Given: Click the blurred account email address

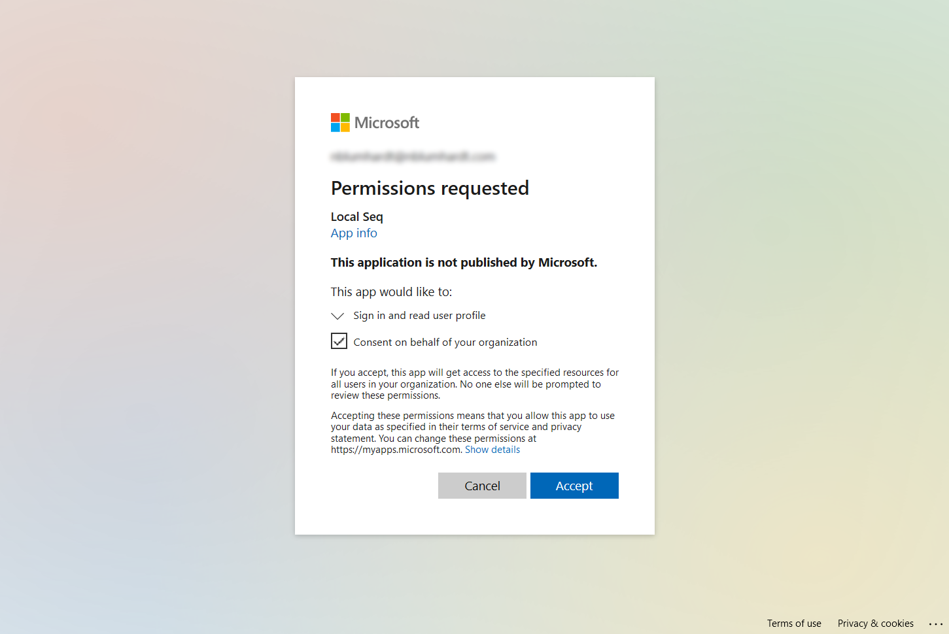Looking at the screenshot, I should [413, 156].
